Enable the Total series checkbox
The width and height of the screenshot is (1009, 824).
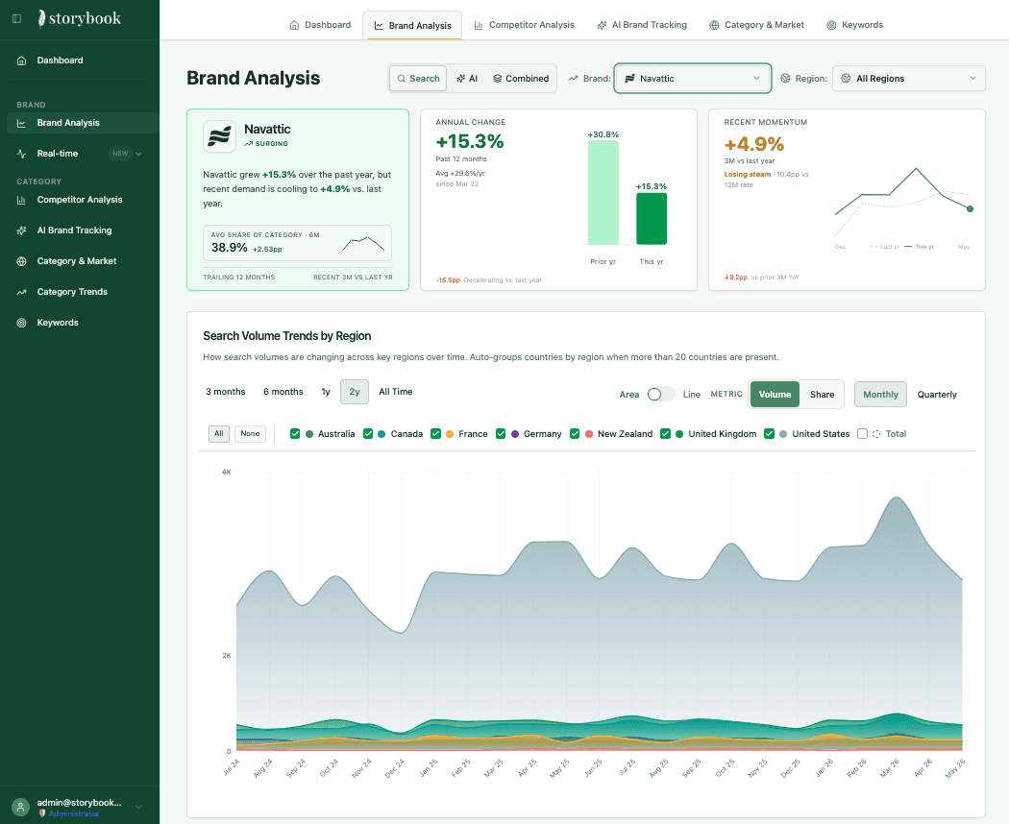[x=862, y=433]
